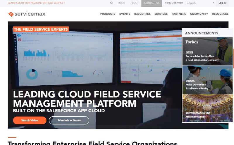Viewport: 234px width, 145px height.
Task: Open the About page link
Action: click(135, 3)
